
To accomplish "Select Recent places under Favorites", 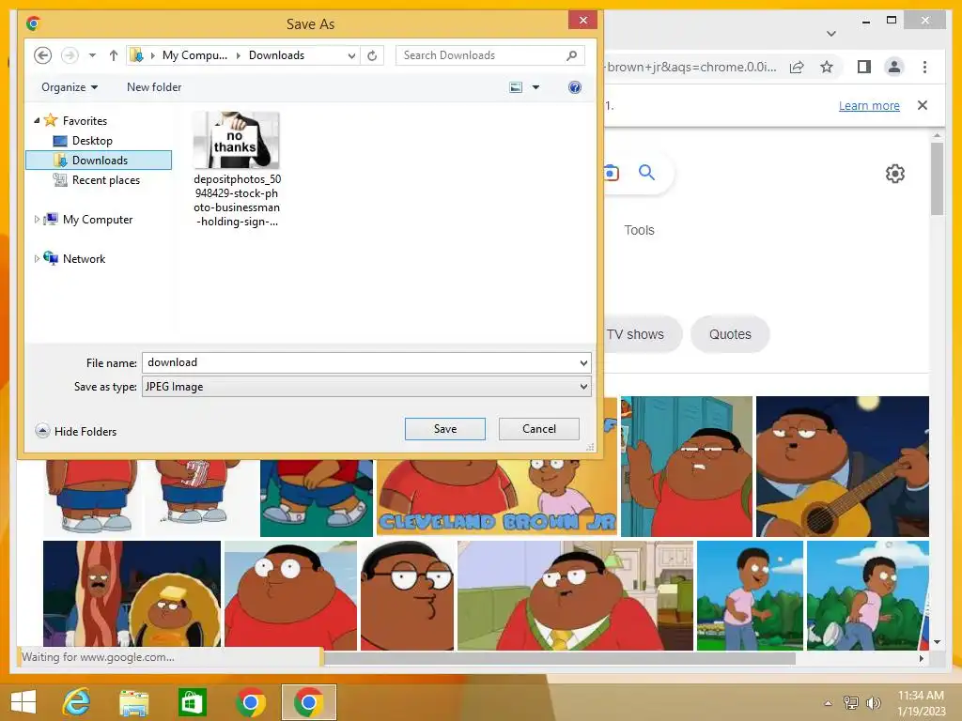I will 105,179.
